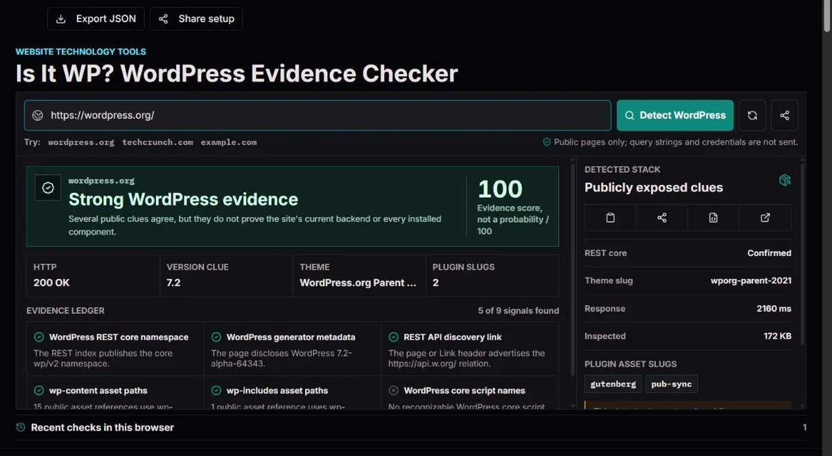Click check icon for wp-content asset paths
This screenshot has width=832, height=456.
coord(39,390)
